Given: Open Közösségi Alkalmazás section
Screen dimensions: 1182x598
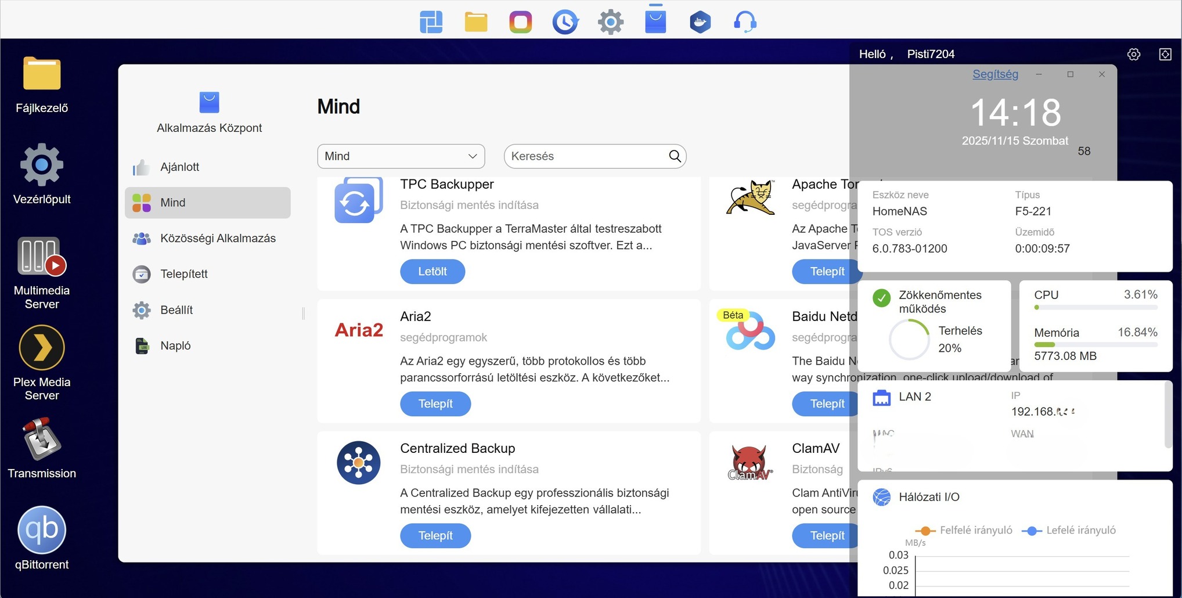Looking at the screenshot, I should coord(208,239).
